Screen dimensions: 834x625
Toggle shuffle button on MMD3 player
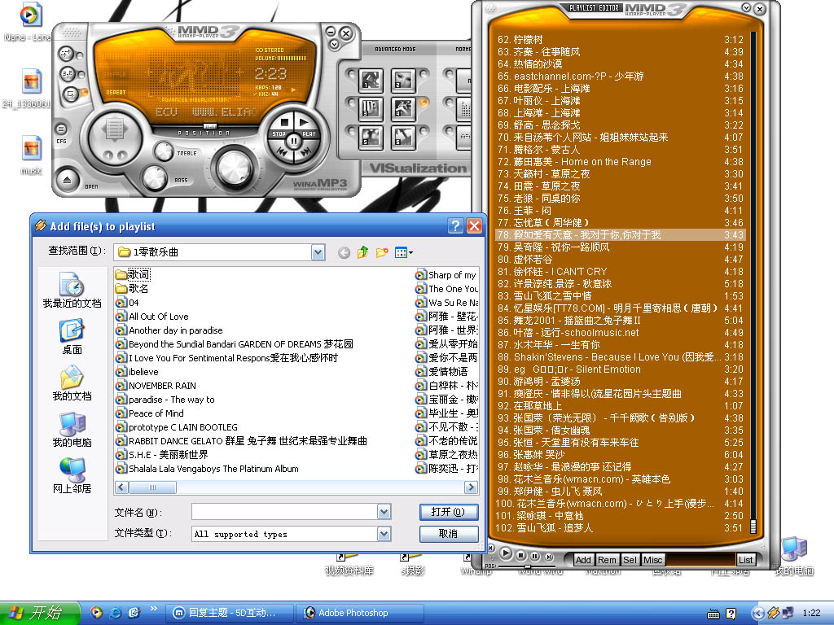click(68, 74)
